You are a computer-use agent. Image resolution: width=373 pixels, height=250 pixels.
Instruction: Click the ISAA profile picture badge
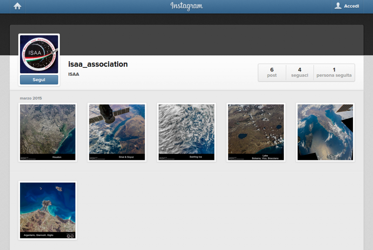point(39,54)
